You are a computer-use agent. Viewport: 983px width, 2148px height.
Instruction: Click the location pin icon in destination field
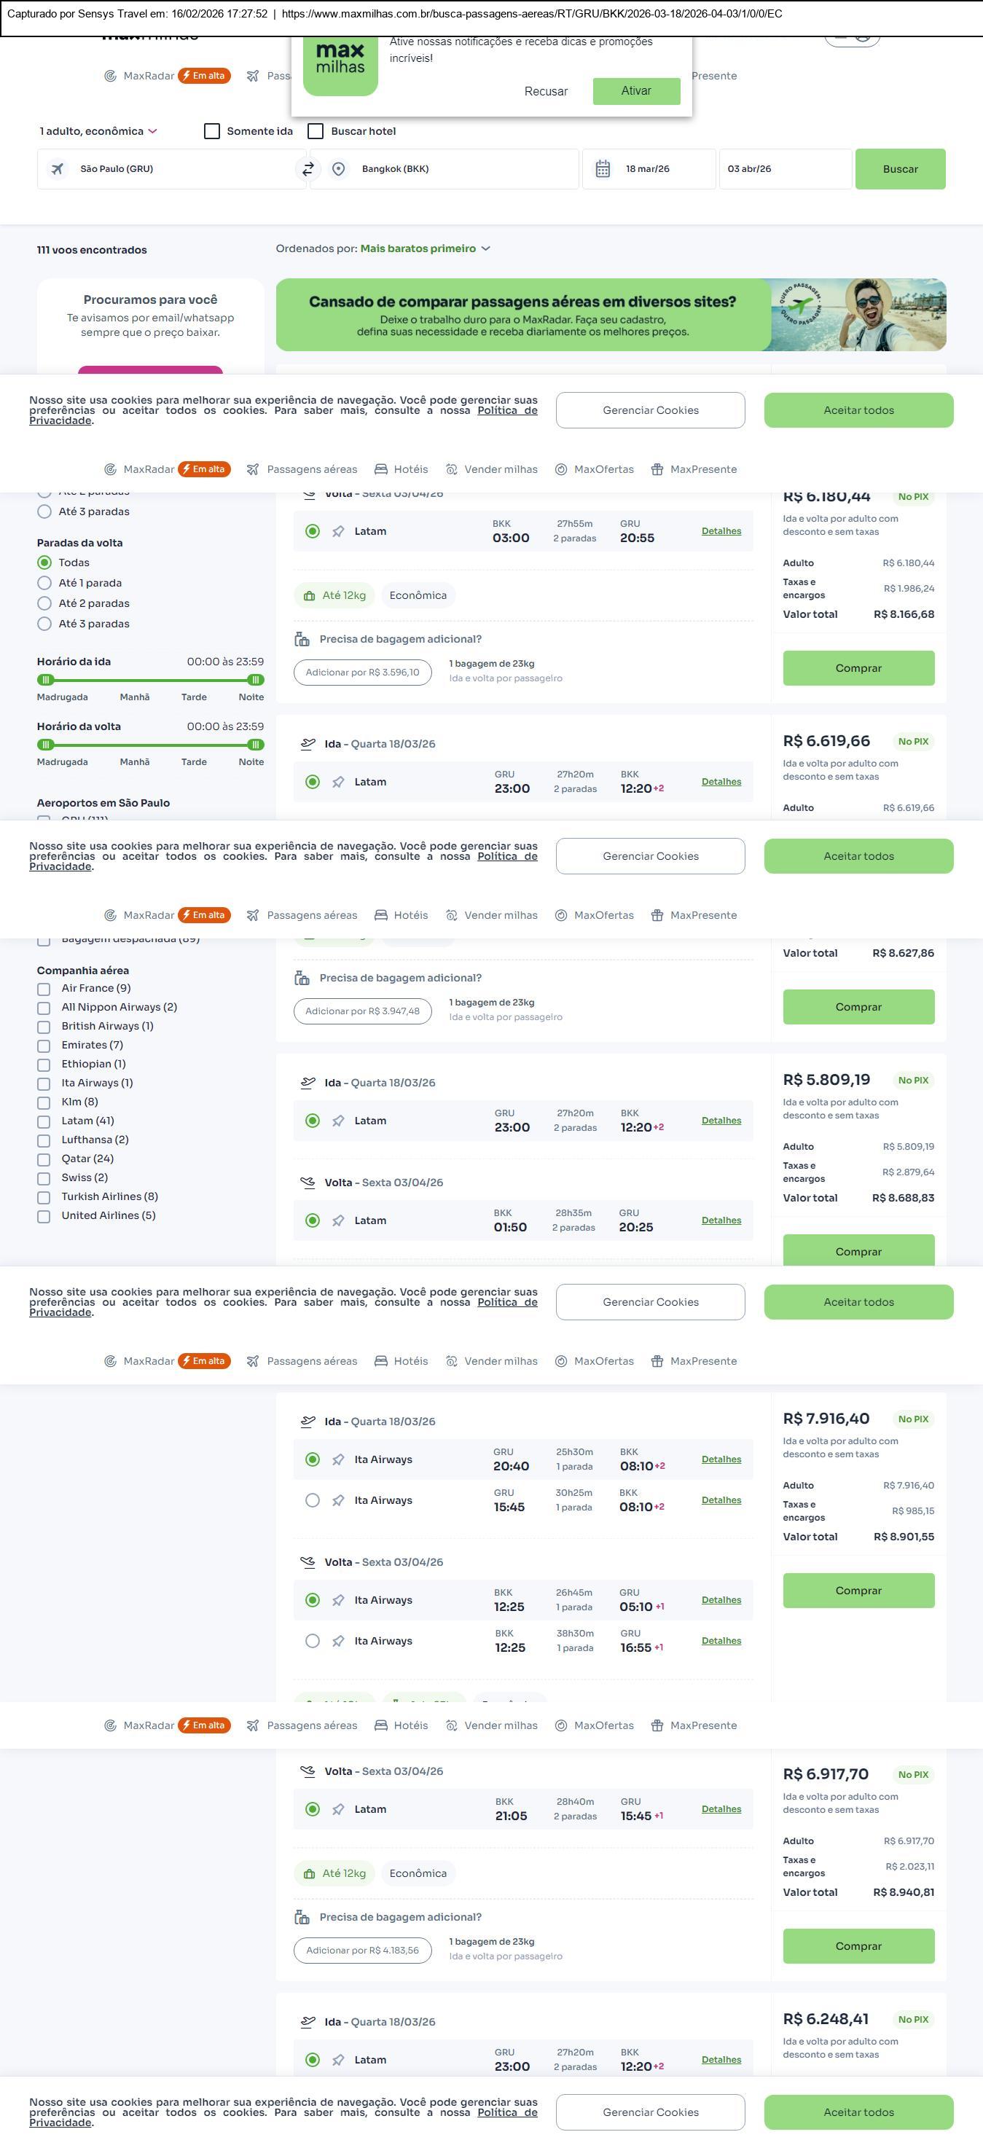coord(339,169)
